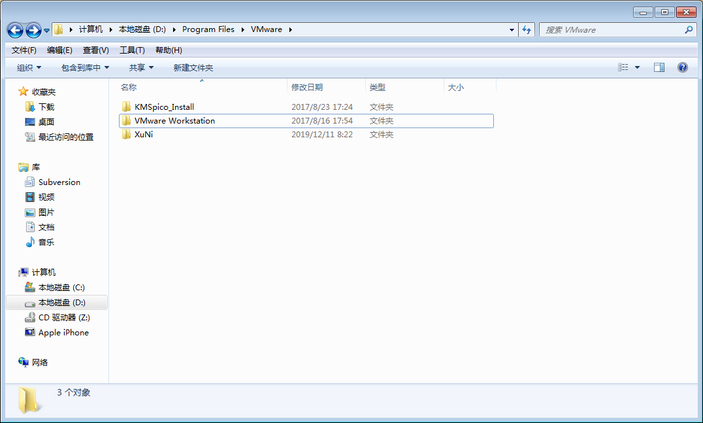The width and height of the screenshot is (703, 423).
Task: Click the refresh icon in address bar
Action: (527, 30)
